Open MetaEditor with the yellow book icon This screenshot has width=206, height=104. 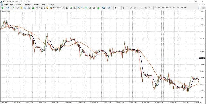[47, 8]
